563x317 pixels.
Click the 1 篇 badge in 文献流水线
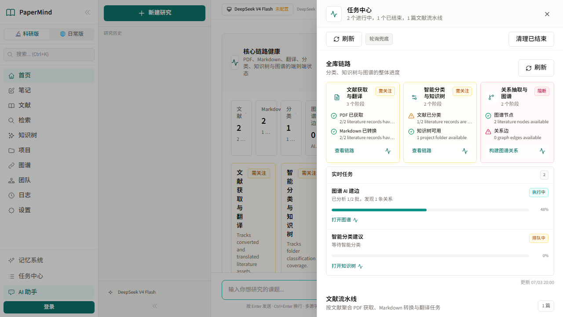pos(546,306)
